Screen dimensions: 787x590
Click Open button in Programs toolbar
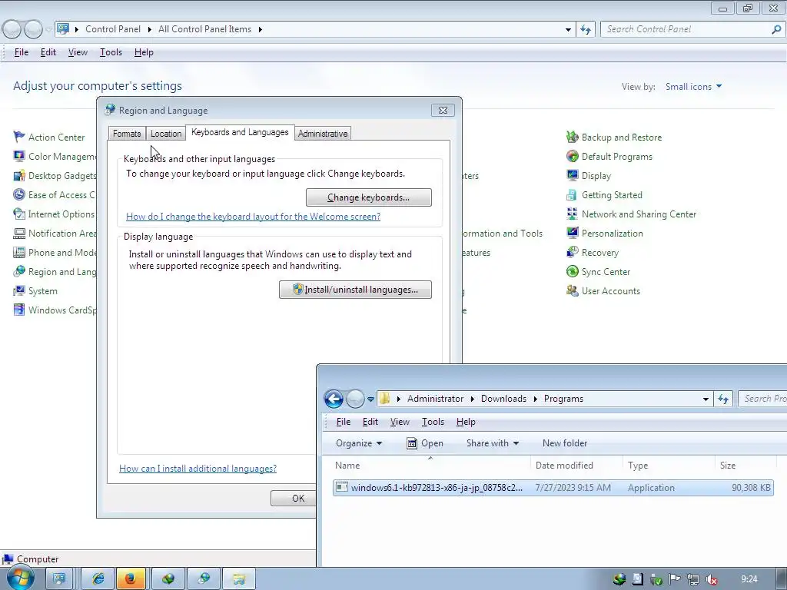tap(425, 443)
